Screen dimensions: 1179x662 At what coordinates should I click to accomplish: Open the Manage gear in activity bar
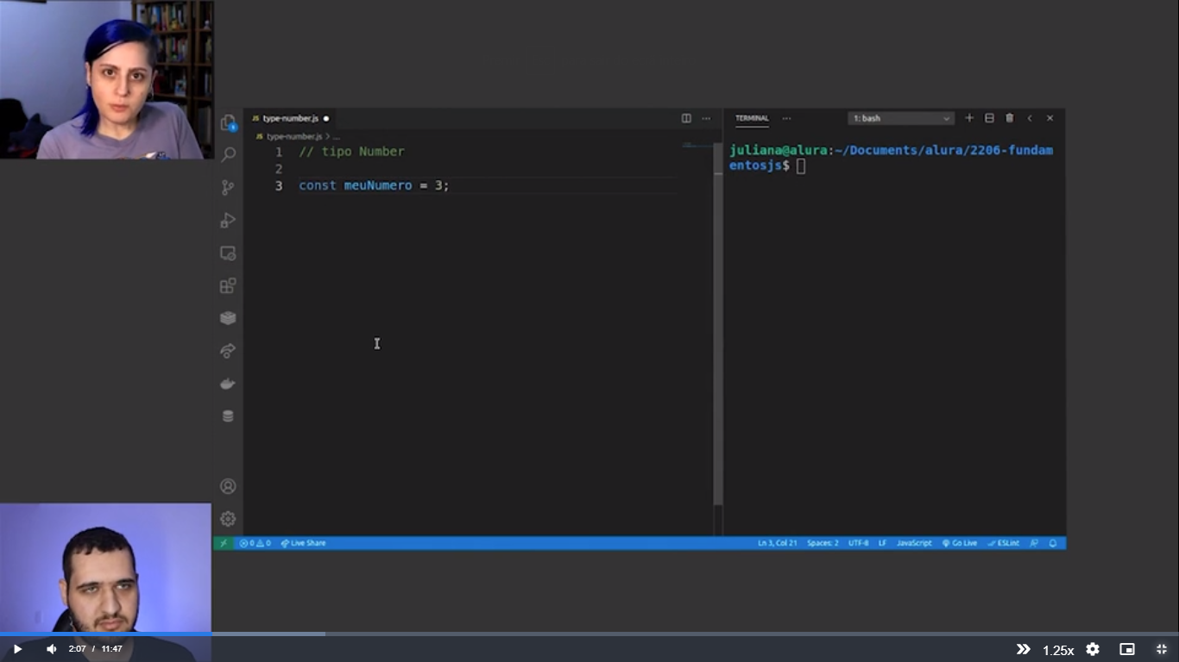[228, 519]
